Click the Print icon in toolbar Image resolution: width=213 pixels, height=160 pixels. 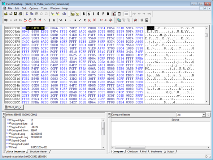[x=20, y=14]
